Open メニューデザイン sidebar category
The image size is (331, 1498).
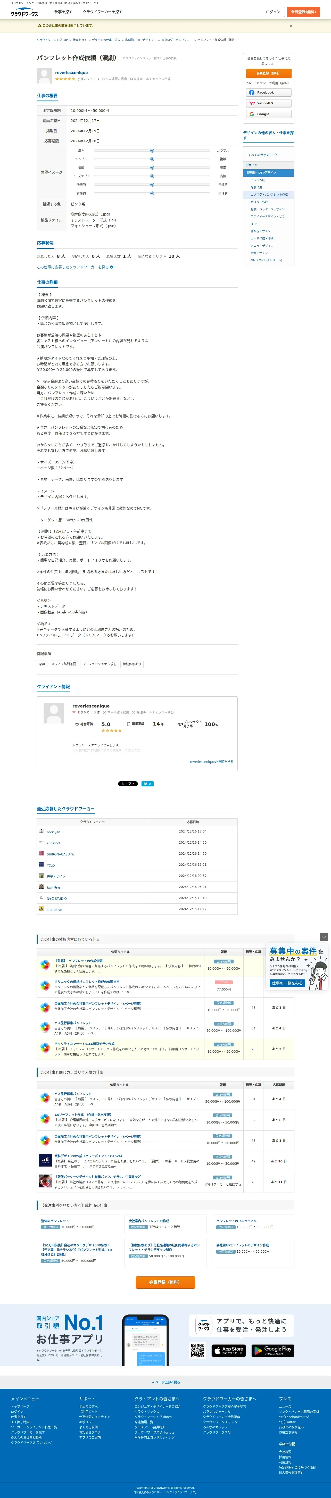point(262,245)
